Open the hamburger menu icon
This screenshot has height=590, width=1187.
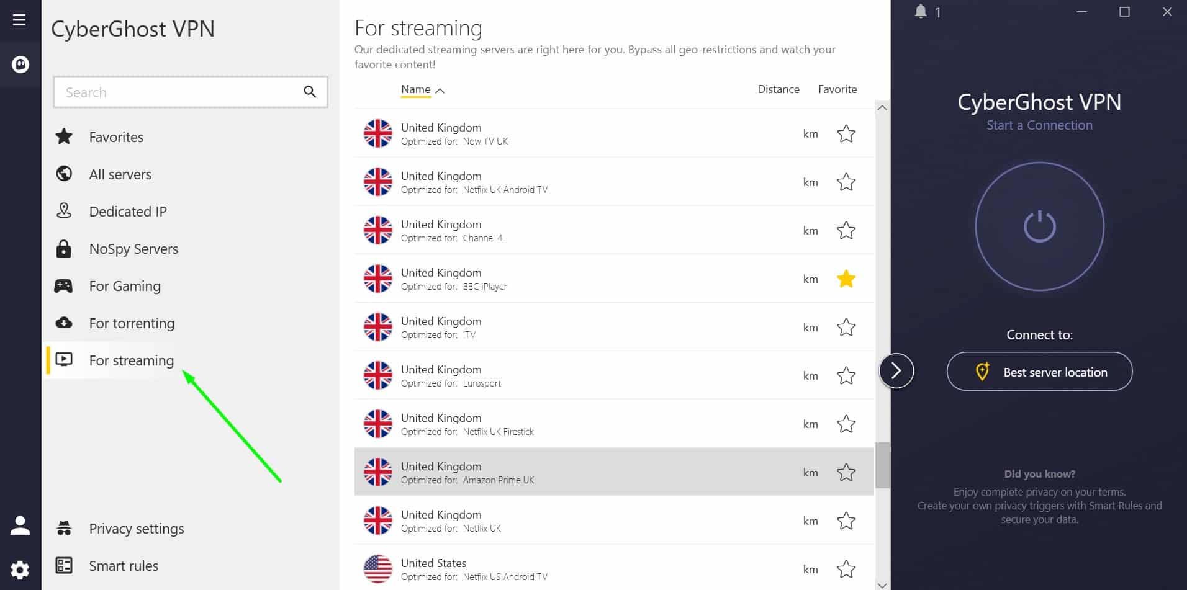19,20
